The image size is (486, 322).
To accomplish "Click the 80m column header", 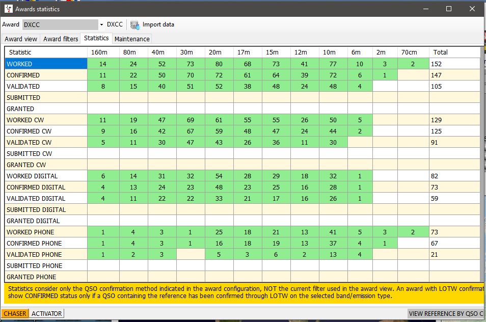I will [133, 52].
